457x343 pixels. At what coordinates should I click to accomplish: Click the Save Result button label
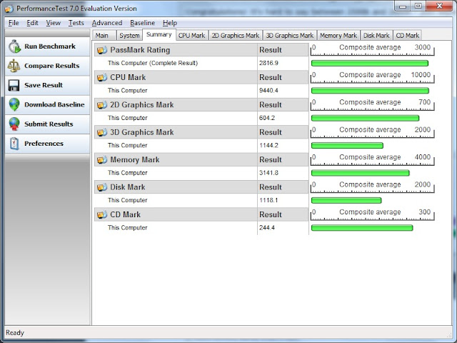(44, 85)
